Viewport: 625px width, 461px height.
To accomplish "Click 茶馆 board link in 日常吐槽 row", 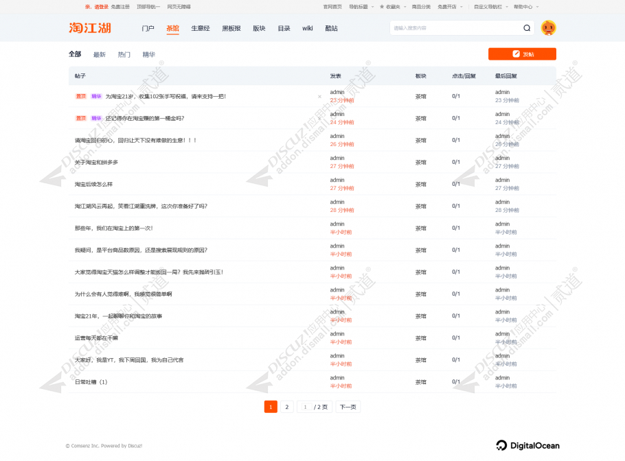I will tap(420, 382).
